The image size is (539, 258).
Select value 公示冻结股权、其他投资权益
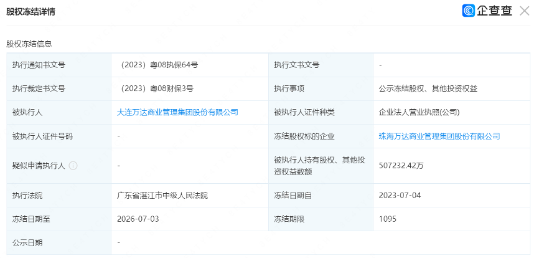[x=428, y=88]
